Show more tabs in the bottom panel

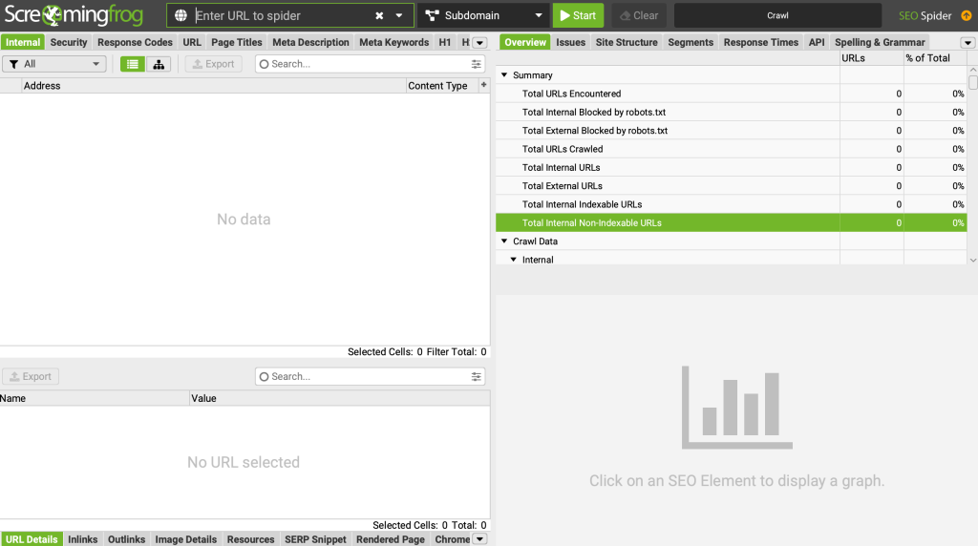point(479,539)
